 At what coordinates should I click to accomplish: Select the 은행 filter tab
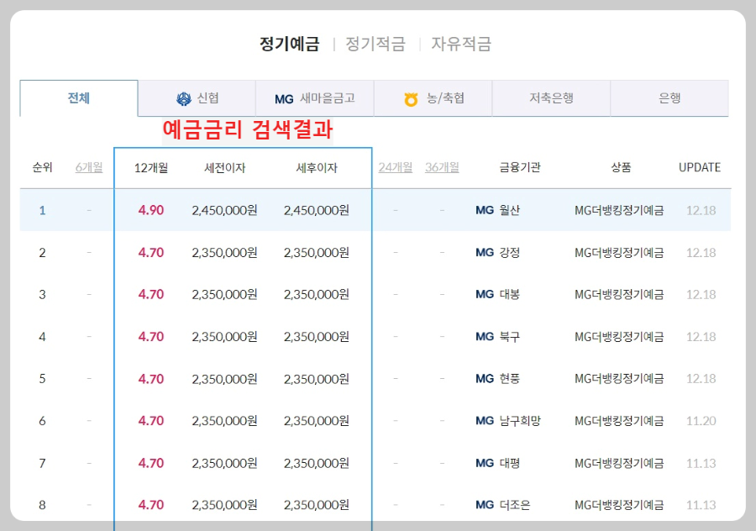pos(669,98)
